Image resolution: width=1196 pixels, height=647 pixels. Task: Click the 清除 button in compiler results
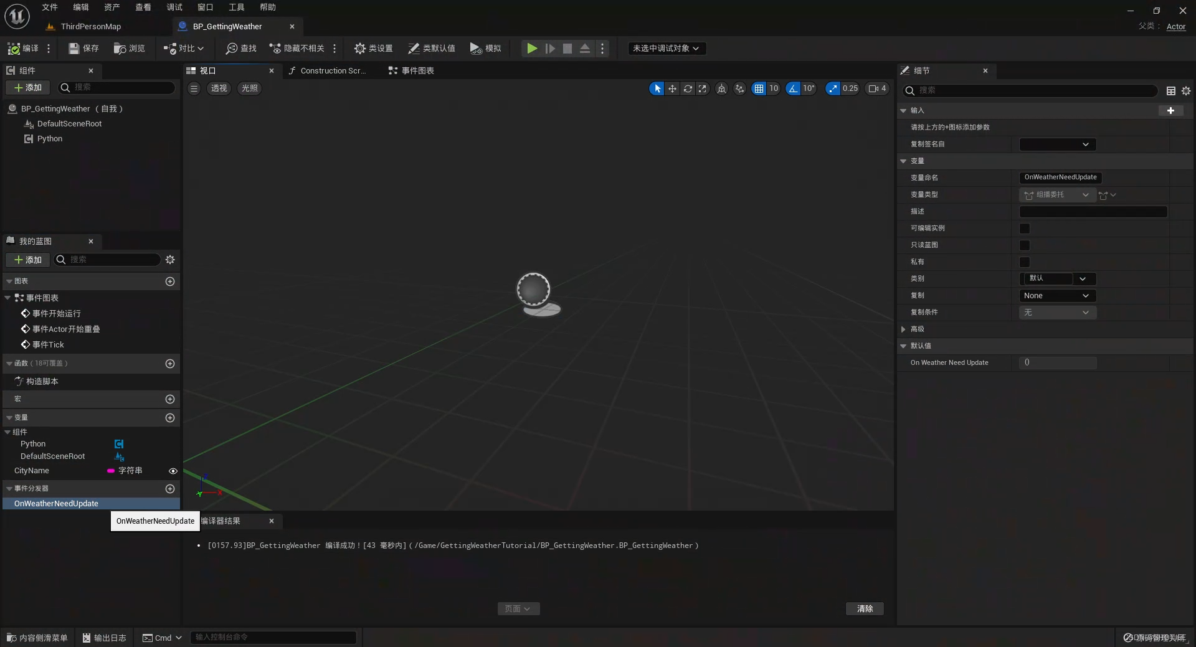pyautogui.click(x=865, y=608)
